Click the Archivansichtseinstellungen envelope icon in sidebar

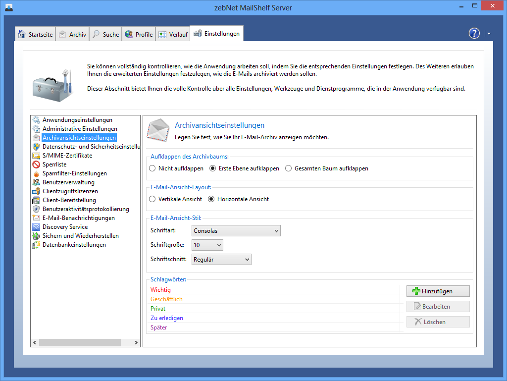(36, 138)
